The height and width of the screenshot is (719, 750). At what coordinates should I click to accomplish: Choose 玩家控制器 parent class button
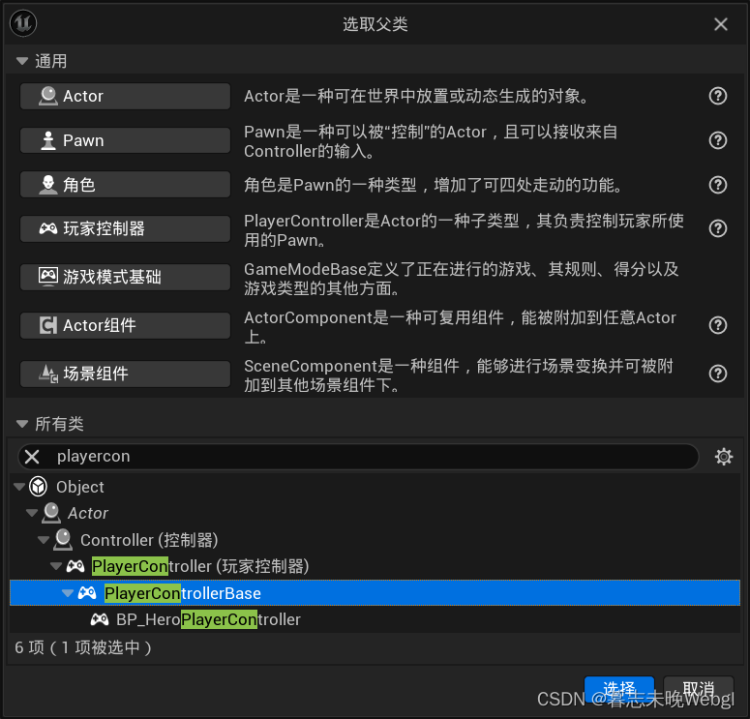click(x=125, y=228)
